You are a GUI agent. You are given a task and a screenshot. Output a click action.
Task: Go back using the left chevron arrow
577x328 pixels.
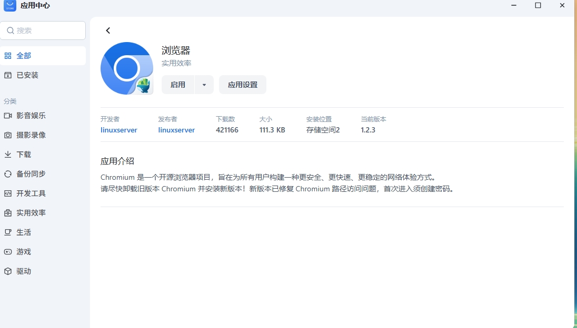[108, 30]
